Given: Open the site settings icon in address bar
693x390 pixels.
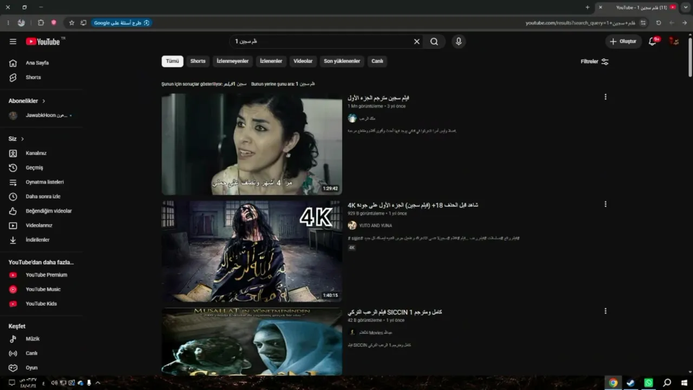Looking at the screenshot, I should (643, 23).
